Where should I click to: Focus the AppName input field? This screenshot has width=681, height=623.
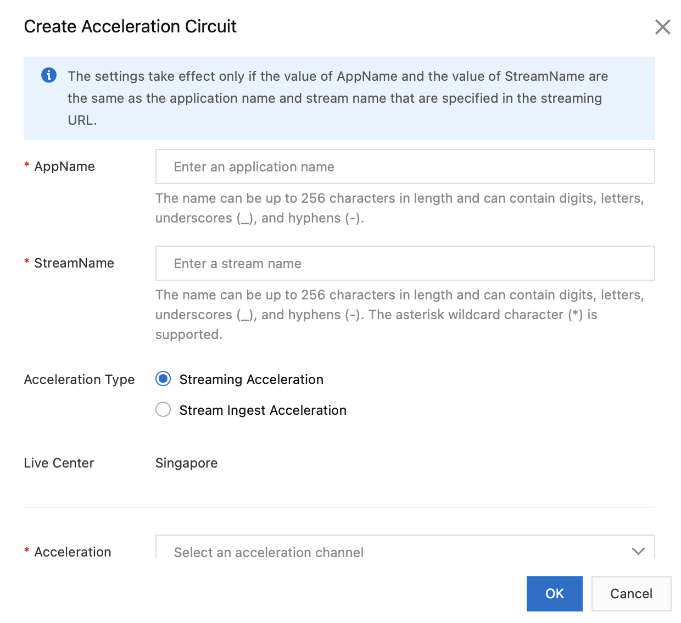coord(405,166)
